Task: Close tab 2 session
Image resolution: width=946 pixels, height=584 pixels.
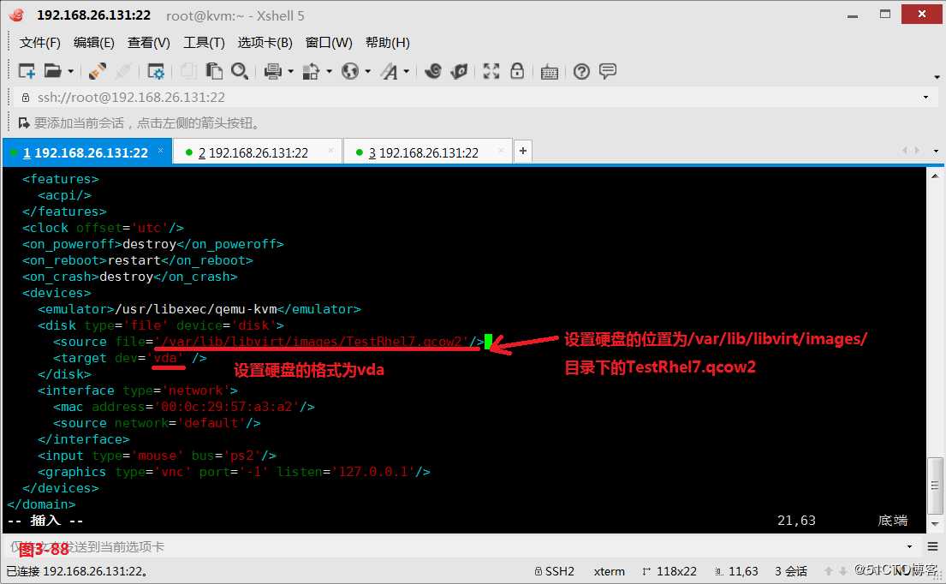Action: coord(330,150)
